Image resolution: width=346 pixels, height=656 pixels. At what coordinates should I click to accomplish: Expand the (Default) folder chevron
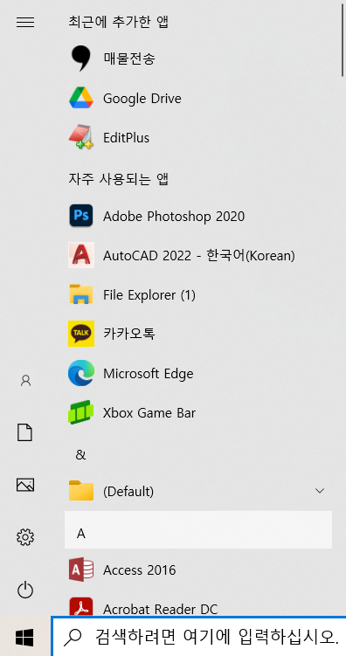(x=320, y=490)
